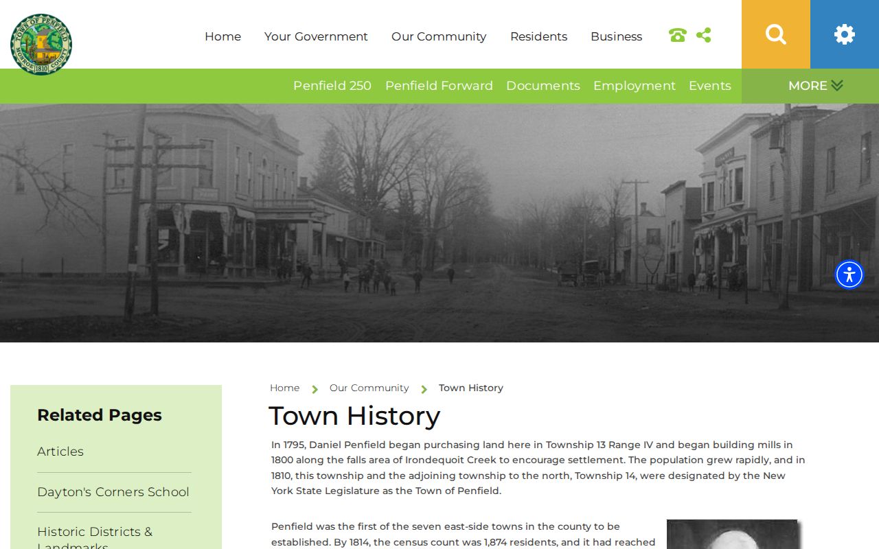The width and height of the screenshot is (879, 549).
Task: Open the phone contact icon
Action: point(678,36)
